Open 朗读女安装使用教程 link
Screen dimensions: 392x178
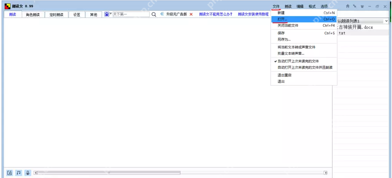click(253, 14)
